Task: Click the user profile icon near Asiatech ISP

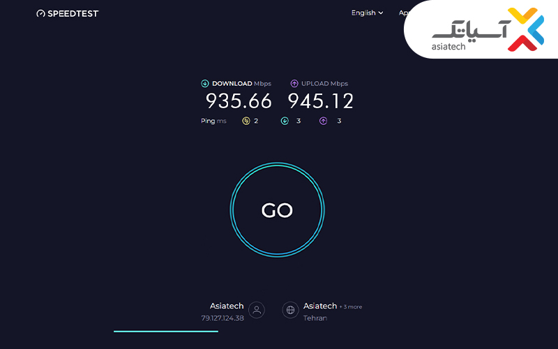Action: point(257,310)
